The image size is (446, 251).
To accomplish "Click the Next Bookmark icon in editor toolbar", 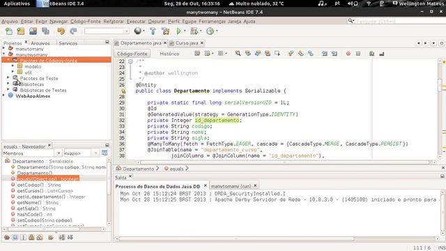I will [x=300, y=53].
